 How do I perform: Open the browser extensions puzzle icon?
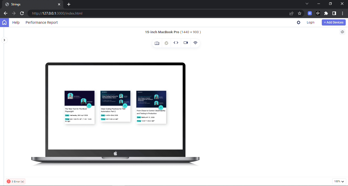point(326,13)
